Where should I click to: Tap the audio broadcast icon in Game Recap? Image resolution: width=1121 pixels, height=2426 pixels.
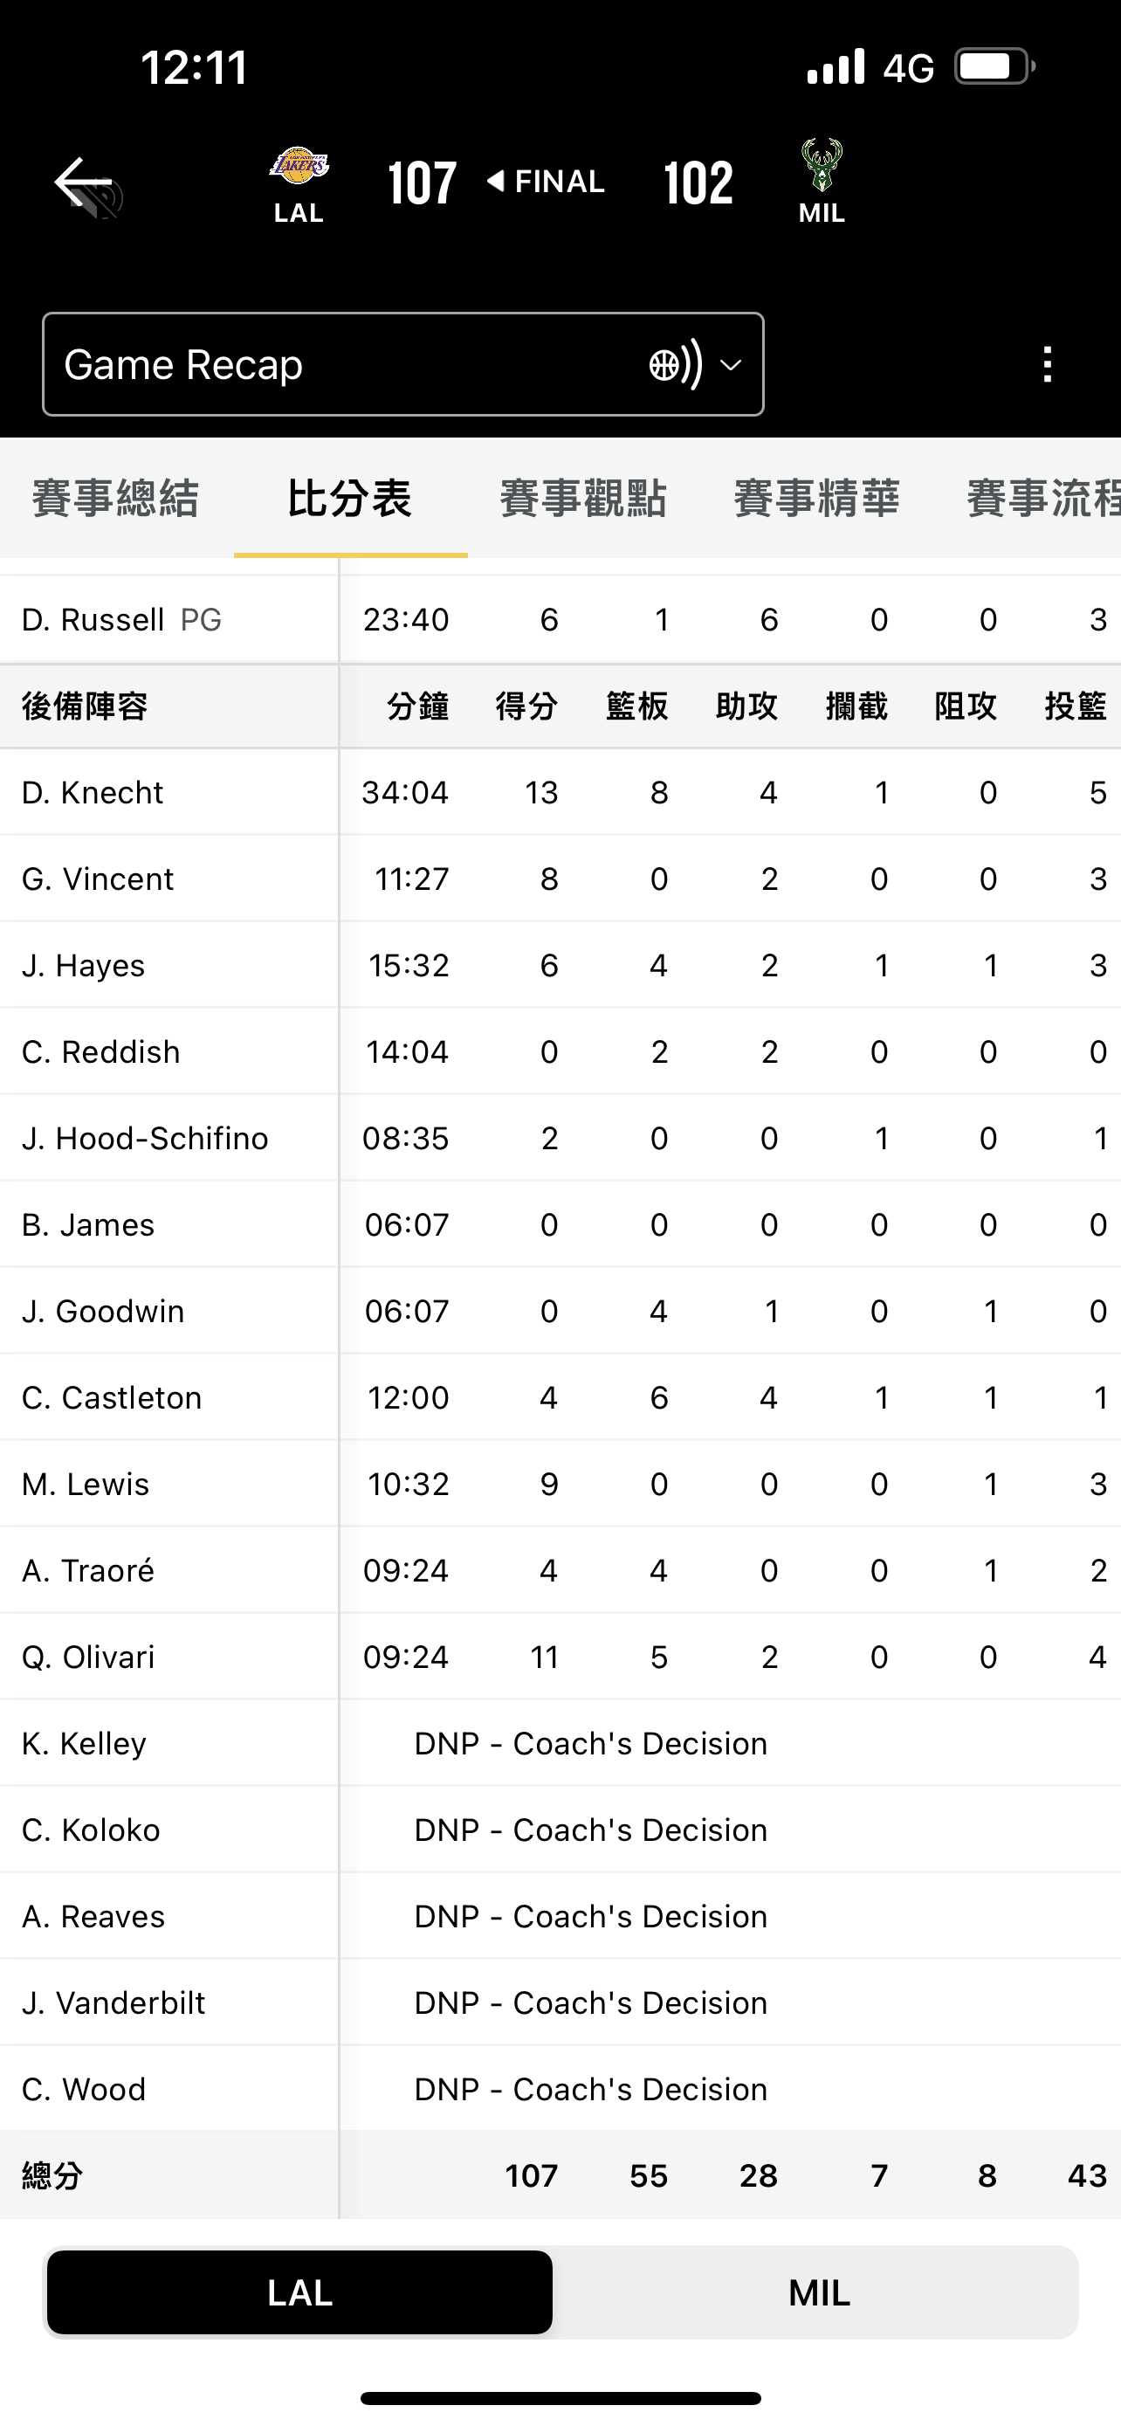[x=675, y=364]
